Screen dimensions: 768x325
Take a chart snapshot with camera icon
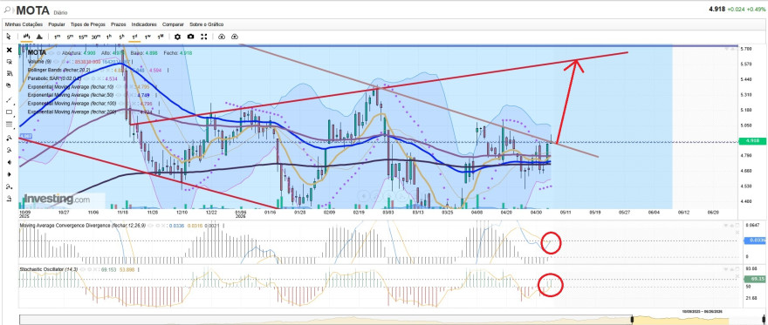190,37
